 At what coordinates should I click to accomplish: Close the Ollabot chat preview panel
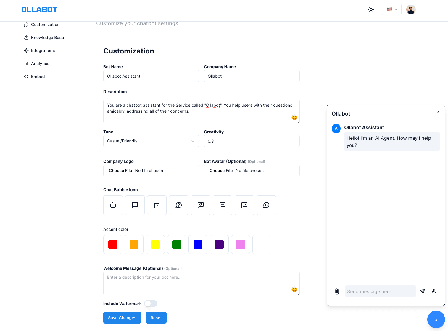pyautogui.click(x=438, y=112)
